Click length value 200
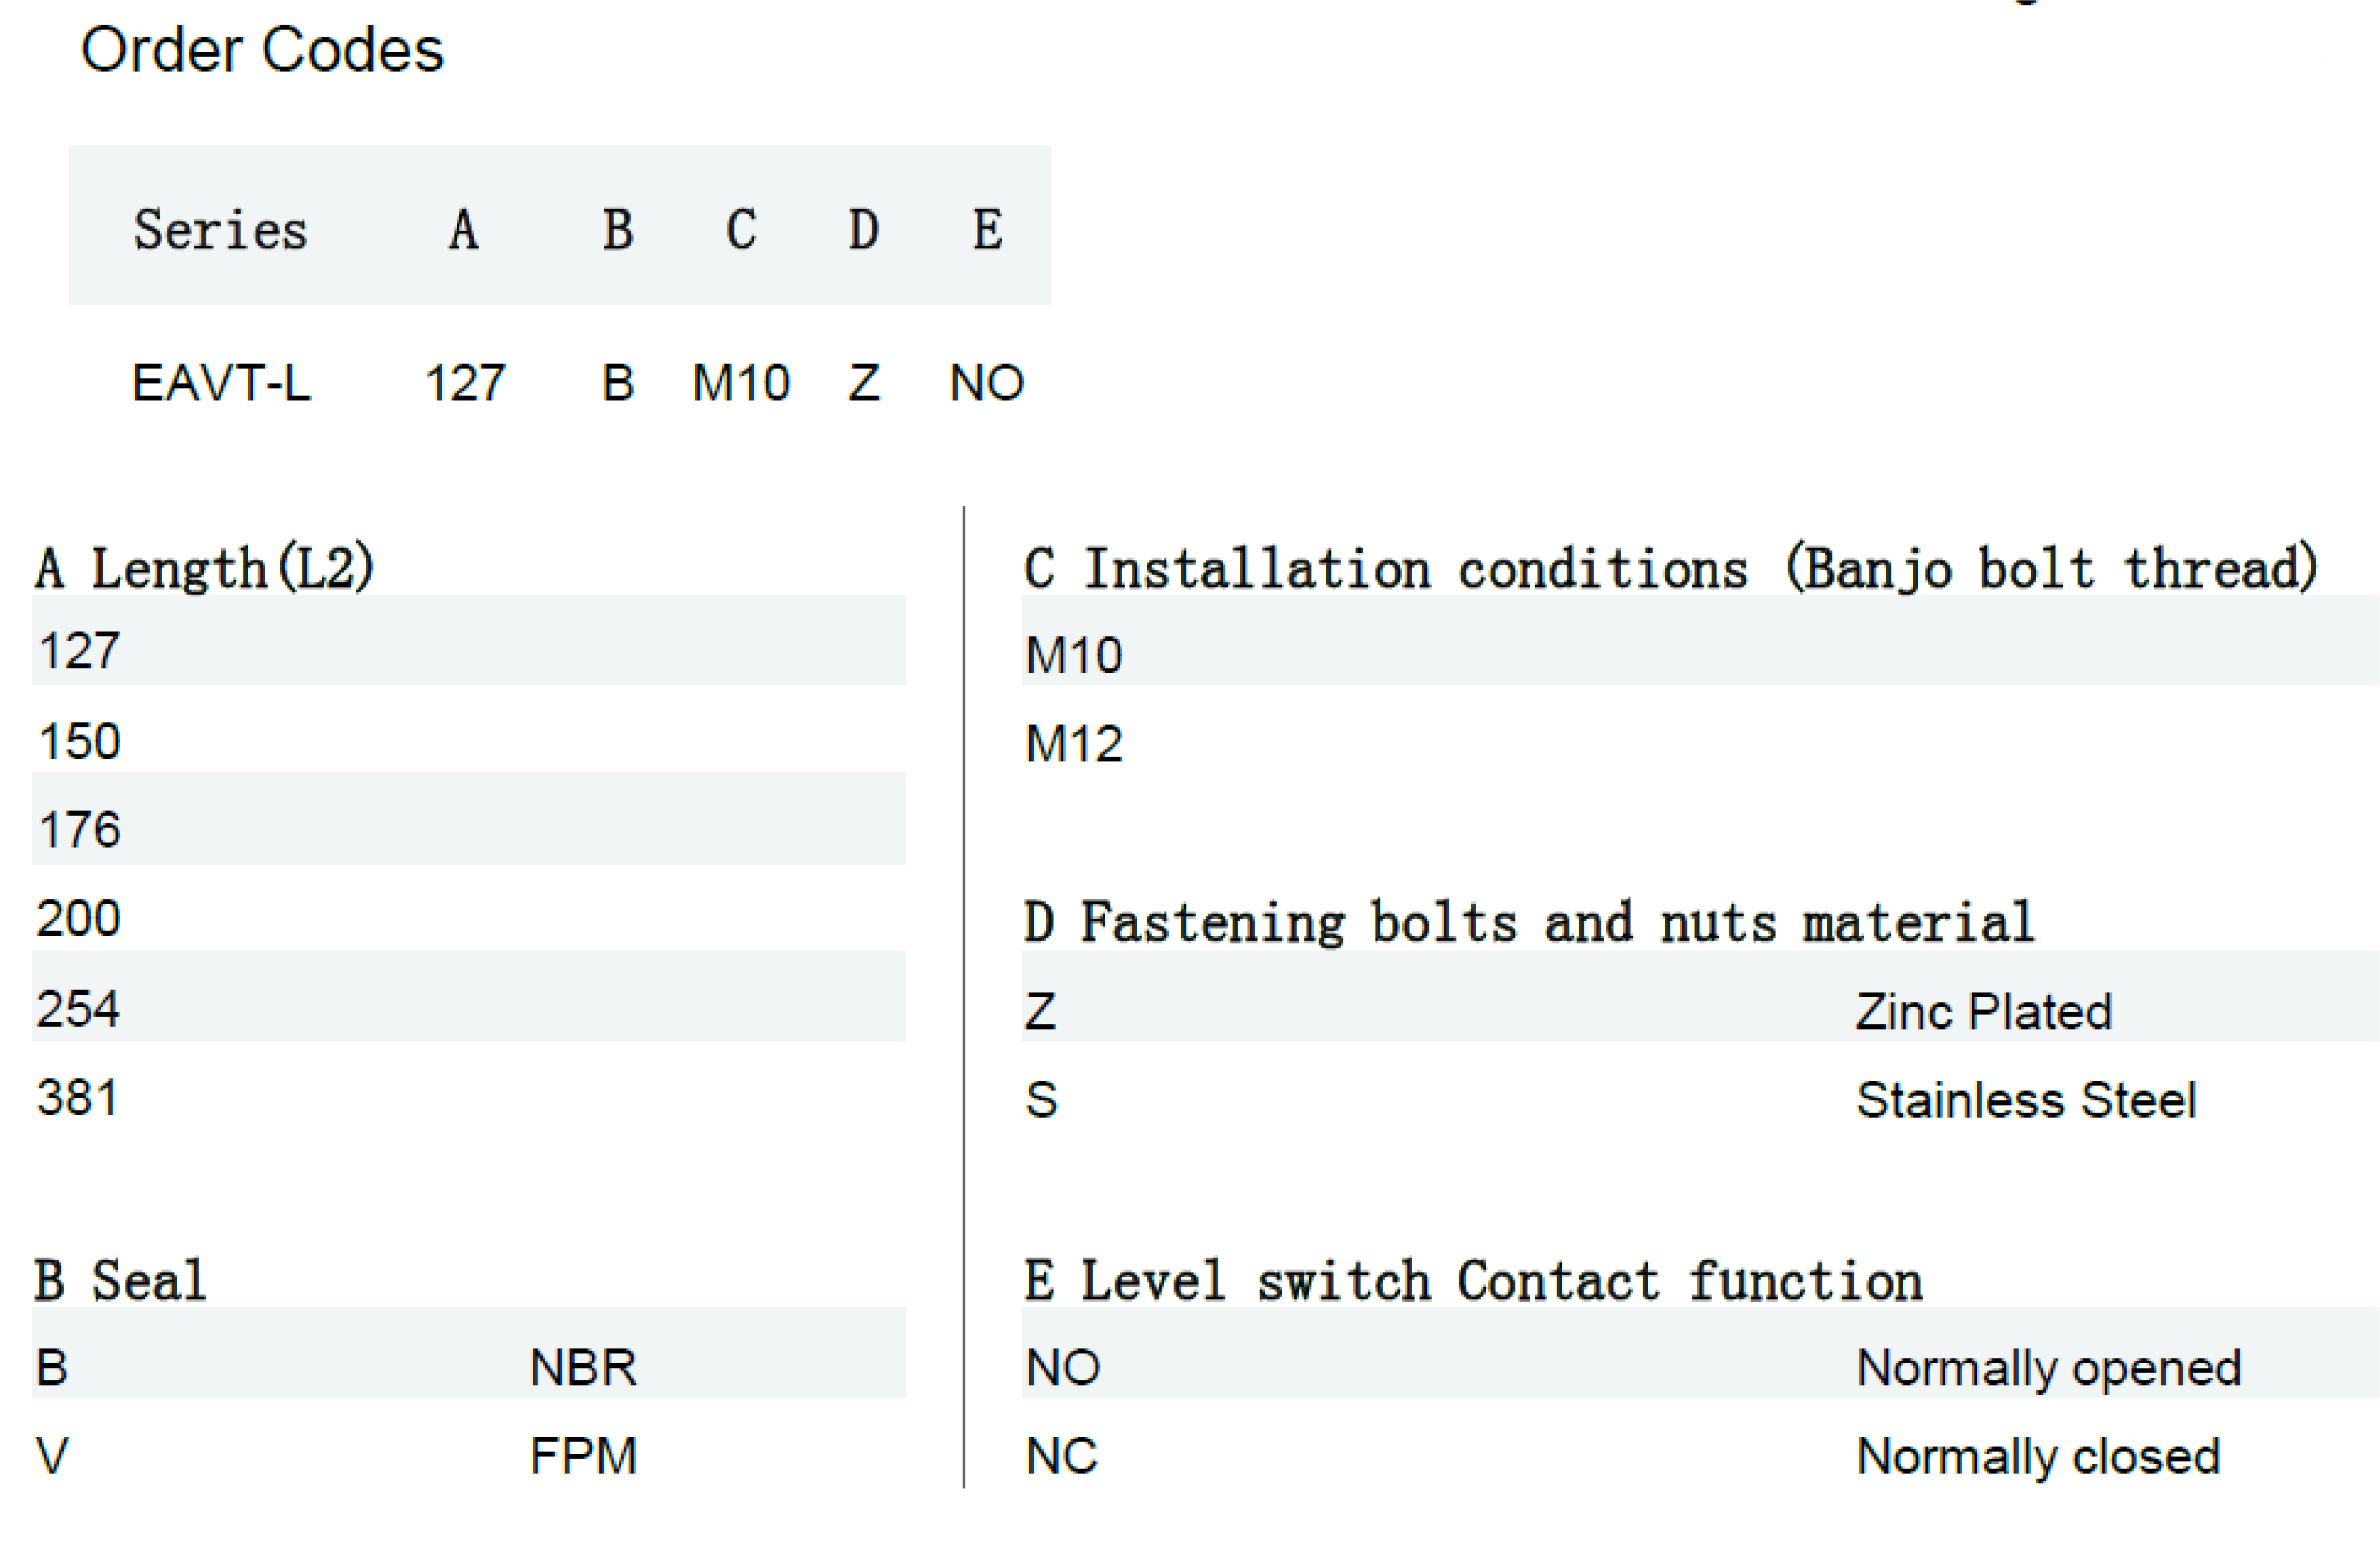2380x1550 pixels. pyautogui.click(x=78, y=918)
